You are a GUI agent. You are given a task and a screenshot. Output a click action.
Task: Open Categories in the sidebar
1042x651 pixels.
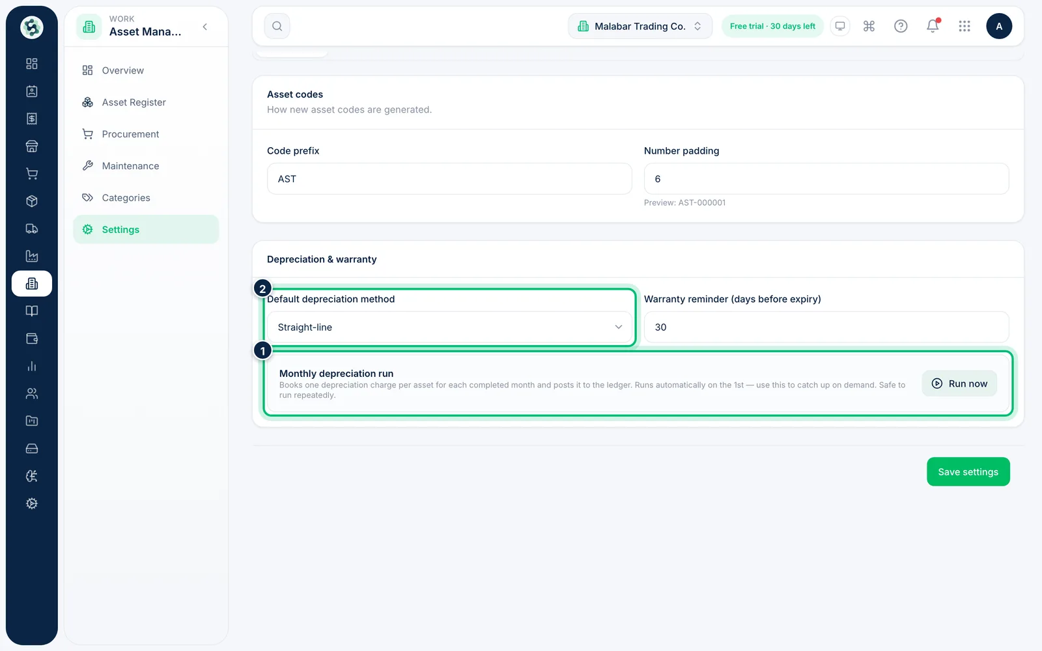pyautogui.click(x=146, y=198)
